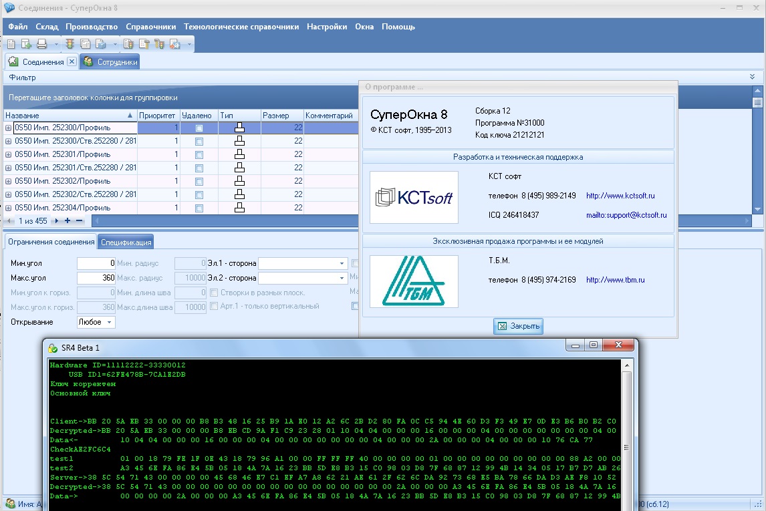Add a record with the navigator plus
This screenshot has width=766, height=511.
[x=68, y=221]
